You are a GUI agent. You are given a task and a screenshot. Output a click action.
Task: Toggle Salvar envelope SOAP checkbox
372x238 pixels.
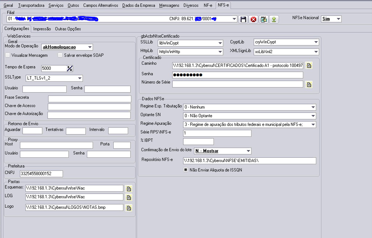[60, 55]
